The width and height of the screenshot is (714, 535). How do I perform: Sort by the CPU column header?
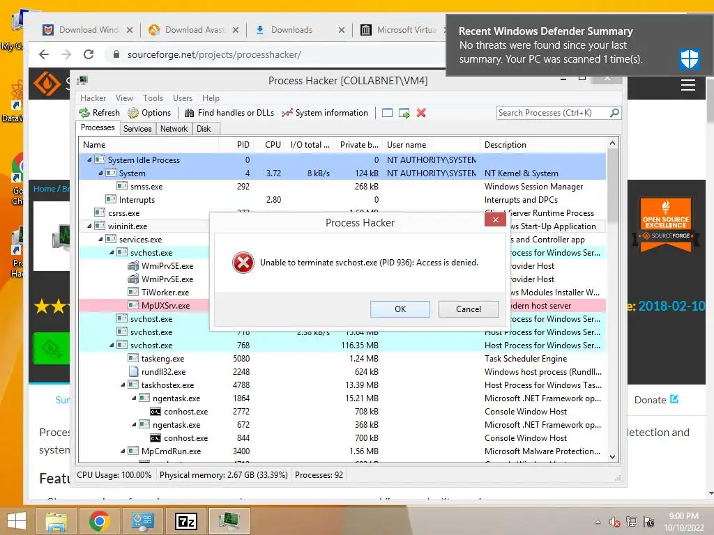(x=271, y=145)
